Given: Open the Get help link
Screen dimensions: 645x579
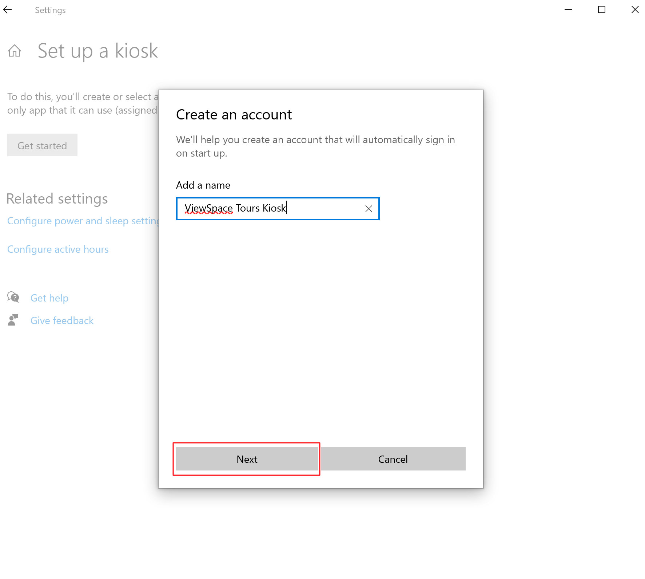Looking at the screenshot, I should 49,298.
